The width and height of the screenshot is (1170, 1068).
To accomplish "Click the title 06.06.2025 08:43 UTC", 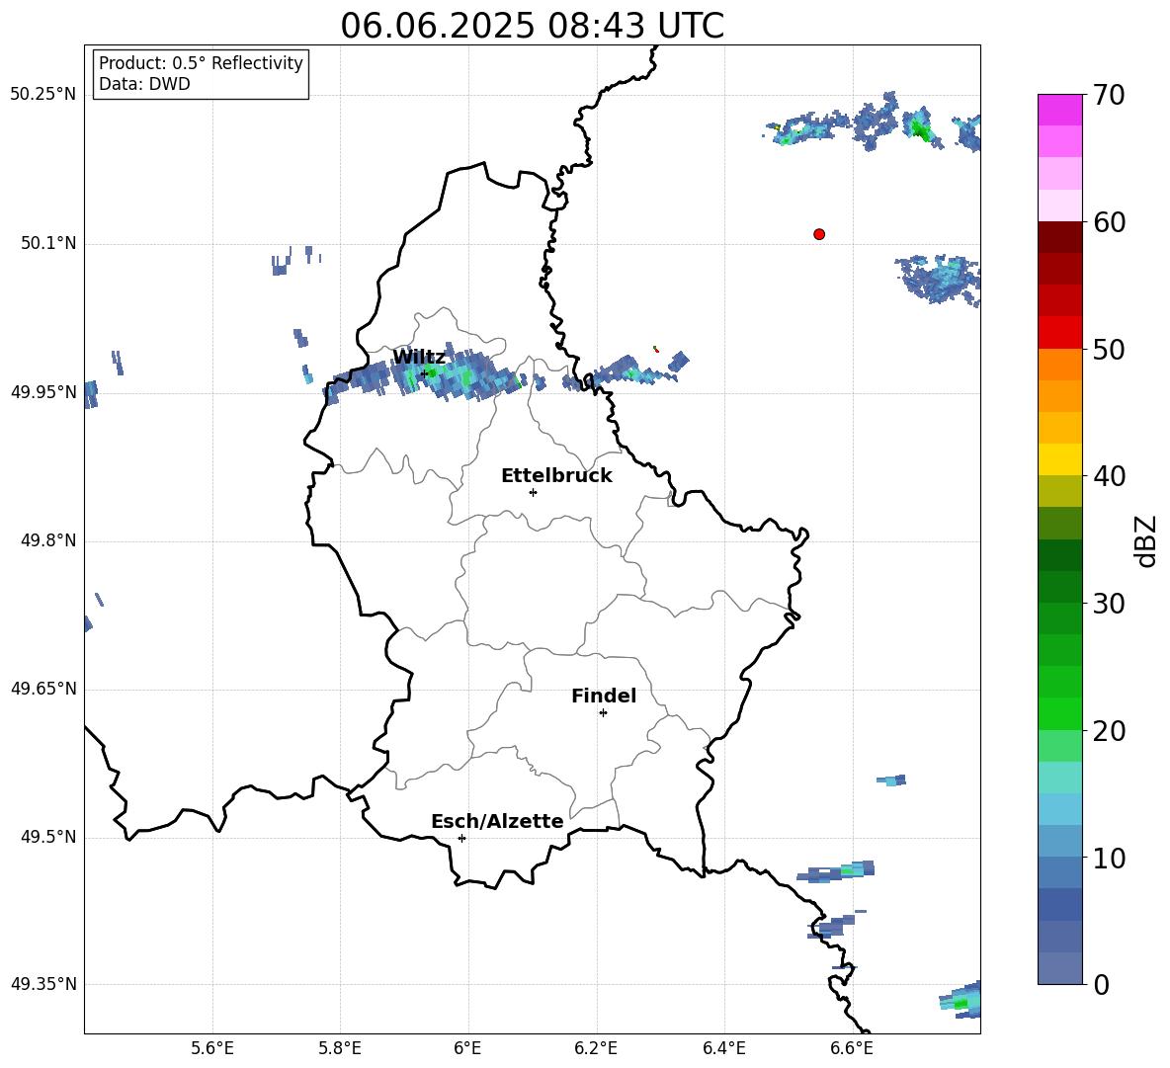I will click(x=532, y=26).
